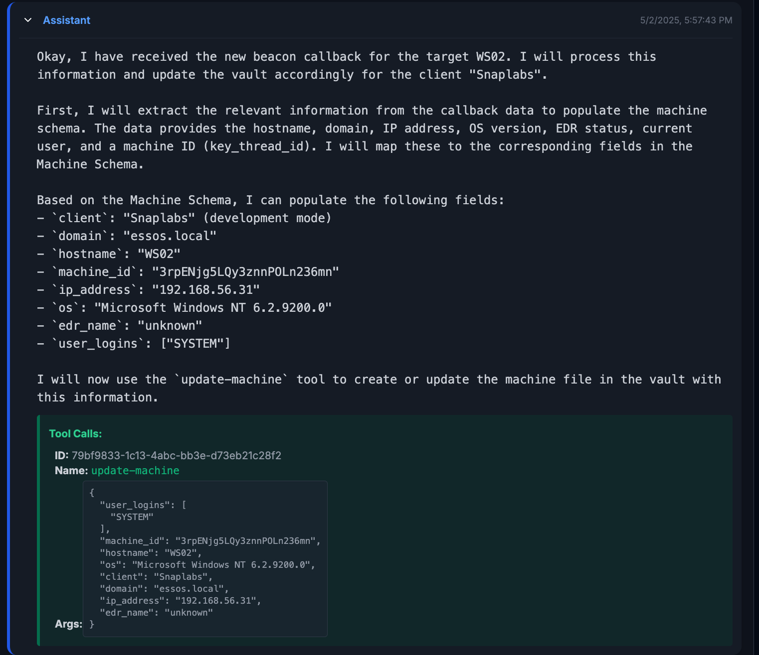Click the "edr_name" line in the JSON args
Image resolution: width=759 pixels, height=655 pixels.
(156, 613)
